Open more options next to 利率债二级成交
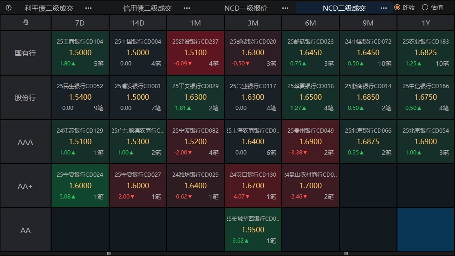This screenshot has width=455, height=256. click(x=89, y=8)
